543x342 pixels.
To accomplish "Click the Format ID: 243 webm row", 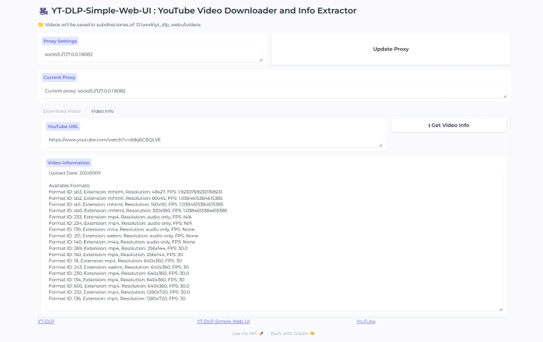I will coord(119,267).
